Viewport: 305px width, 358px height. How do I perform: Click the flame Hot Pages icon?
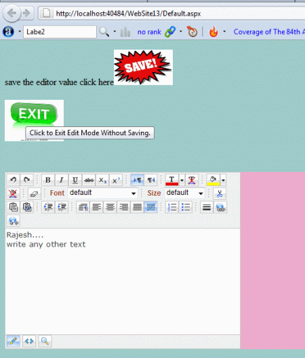tap(213, 31)
